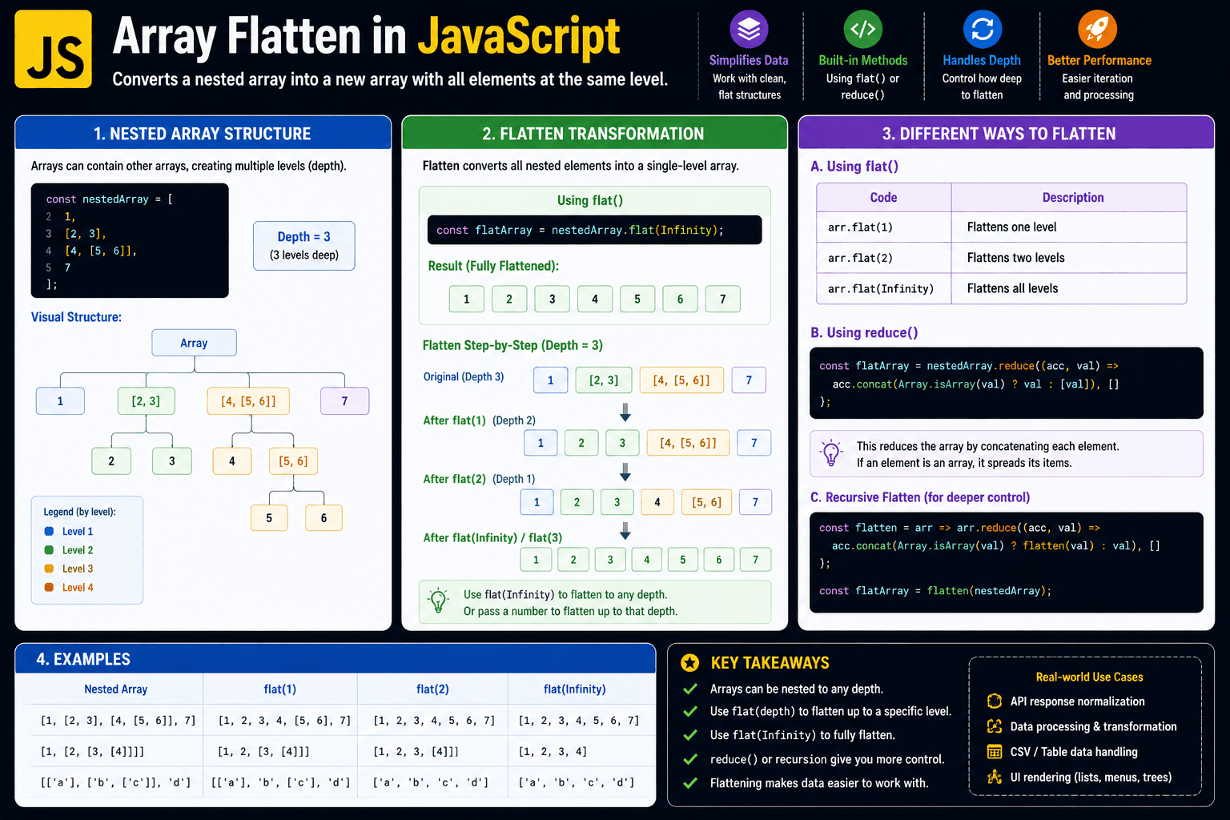Click the 'Original (Depth 3)' label
1230x820 pixels.
coord(464,376)
